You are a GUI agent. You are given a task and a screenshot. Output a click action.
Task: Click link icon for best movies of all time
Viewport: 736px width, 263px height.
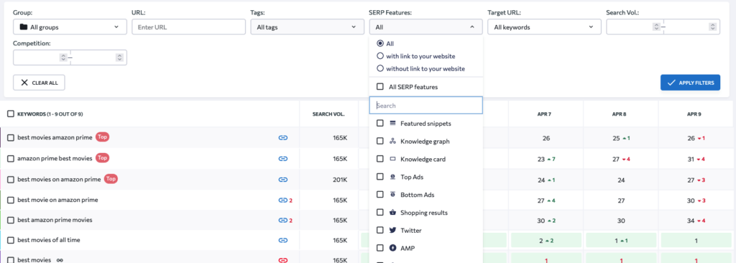pyautogui.click(x=282, y=240)
